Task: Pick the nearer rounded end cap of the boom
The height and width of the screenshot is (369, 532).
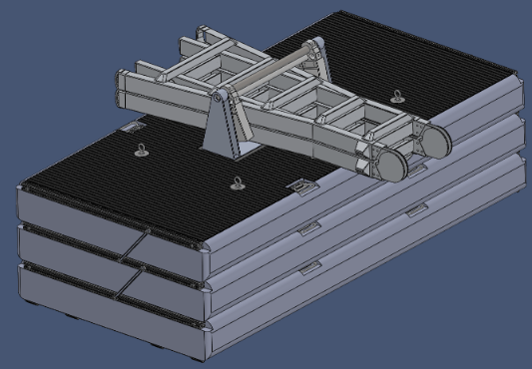Action: (x=392, y=167)
